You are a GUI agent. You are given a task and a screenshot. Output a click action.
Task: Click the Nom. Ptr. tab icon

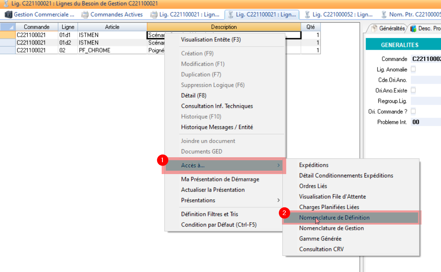[384, 15]
